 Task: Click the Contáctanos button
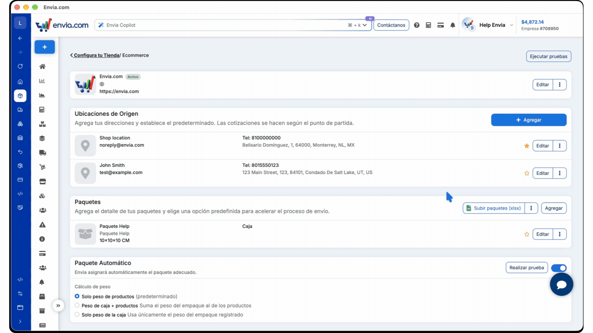[391, 25]
